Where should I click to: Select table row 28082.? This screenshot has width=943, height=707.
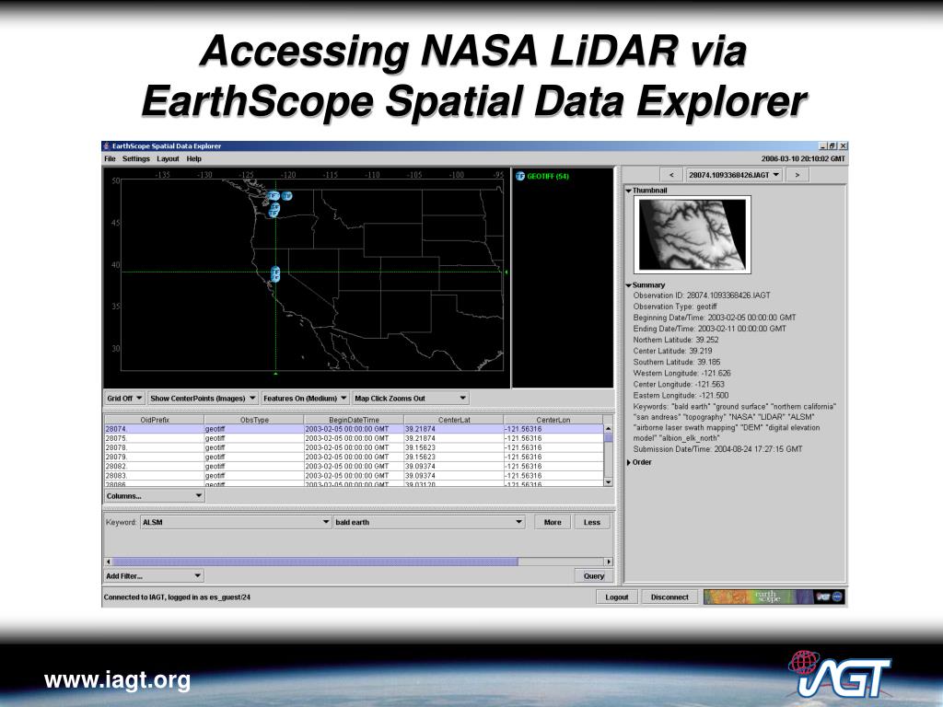354,466
